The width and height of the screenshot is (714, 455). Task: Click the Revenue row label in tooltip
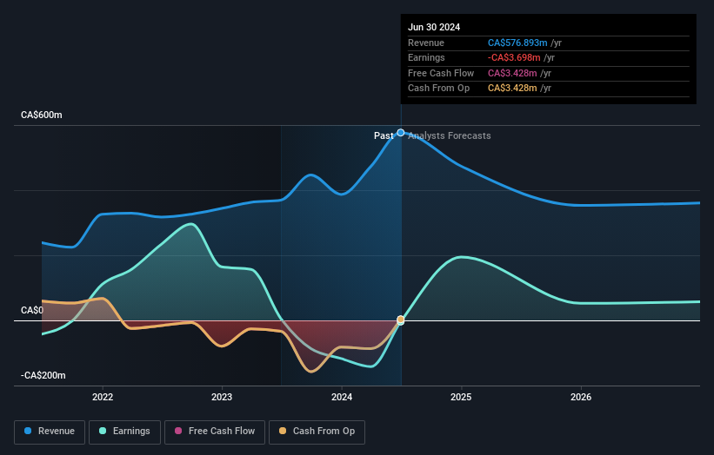point(426,43)
